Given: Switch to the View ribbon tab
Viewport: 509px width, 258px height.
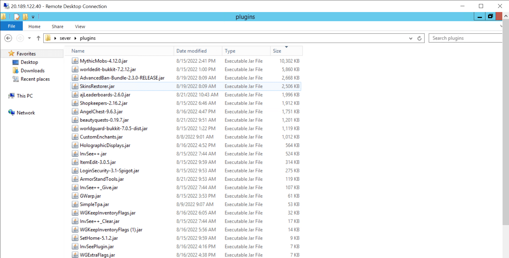Looking at the screenshot, I should click(80, 26).
